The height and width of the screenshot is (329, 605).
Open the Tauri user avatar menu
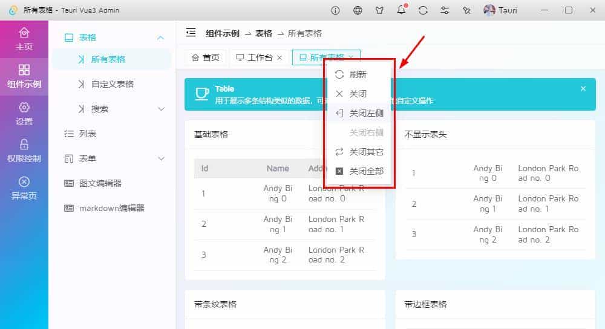click(500, 10)
